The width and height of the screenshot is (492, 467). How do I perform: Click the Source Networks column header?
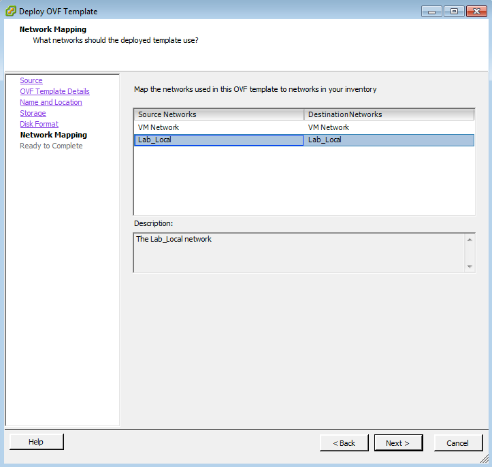click(219, 114)
